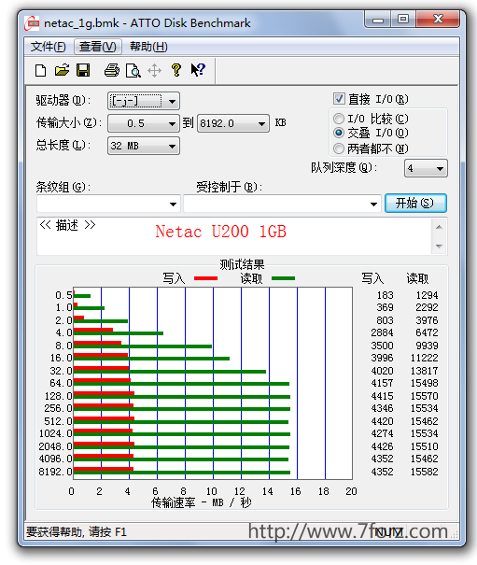Screen dimensions: 477x565
Task: Select the 两者都不 radio option
Action: click(x=339, y=148)
